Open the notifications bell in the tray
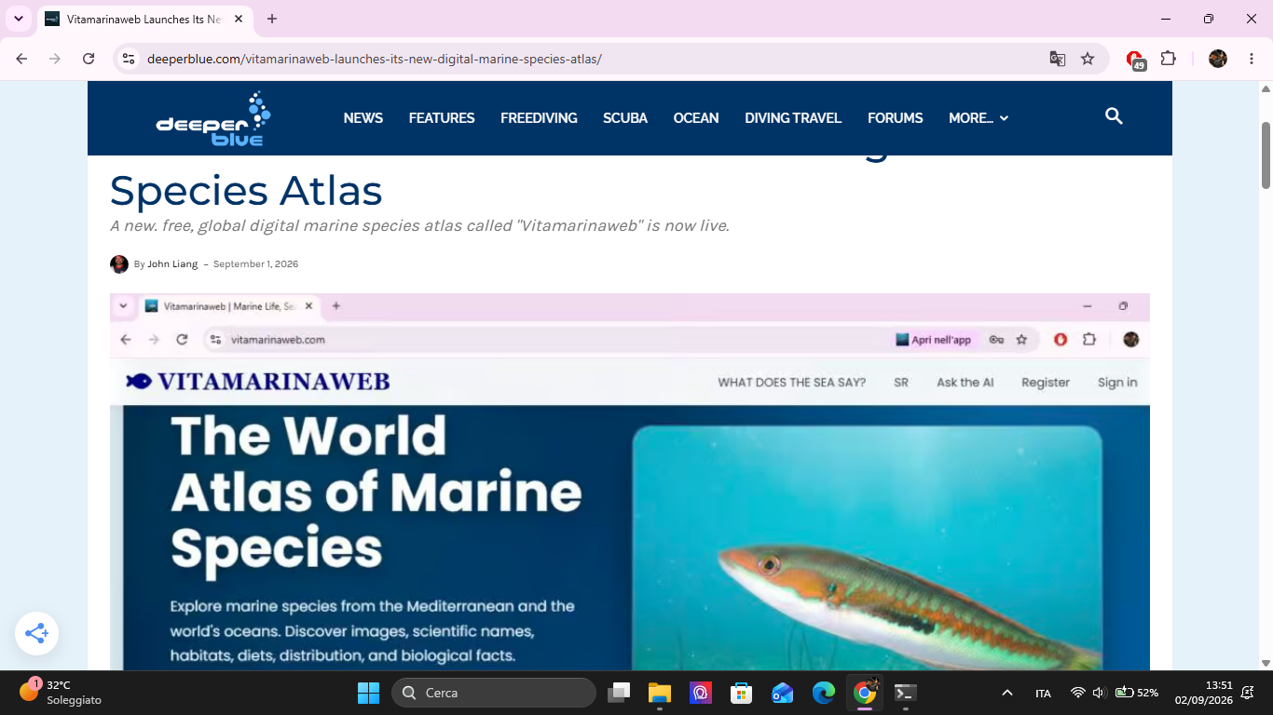The width and height of the screenshot is (1273, 715). point(1248,693)
